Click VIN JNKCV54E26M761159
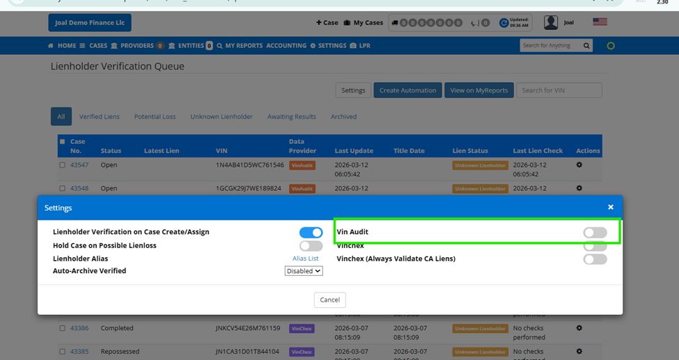 click(x=248, y=328)
